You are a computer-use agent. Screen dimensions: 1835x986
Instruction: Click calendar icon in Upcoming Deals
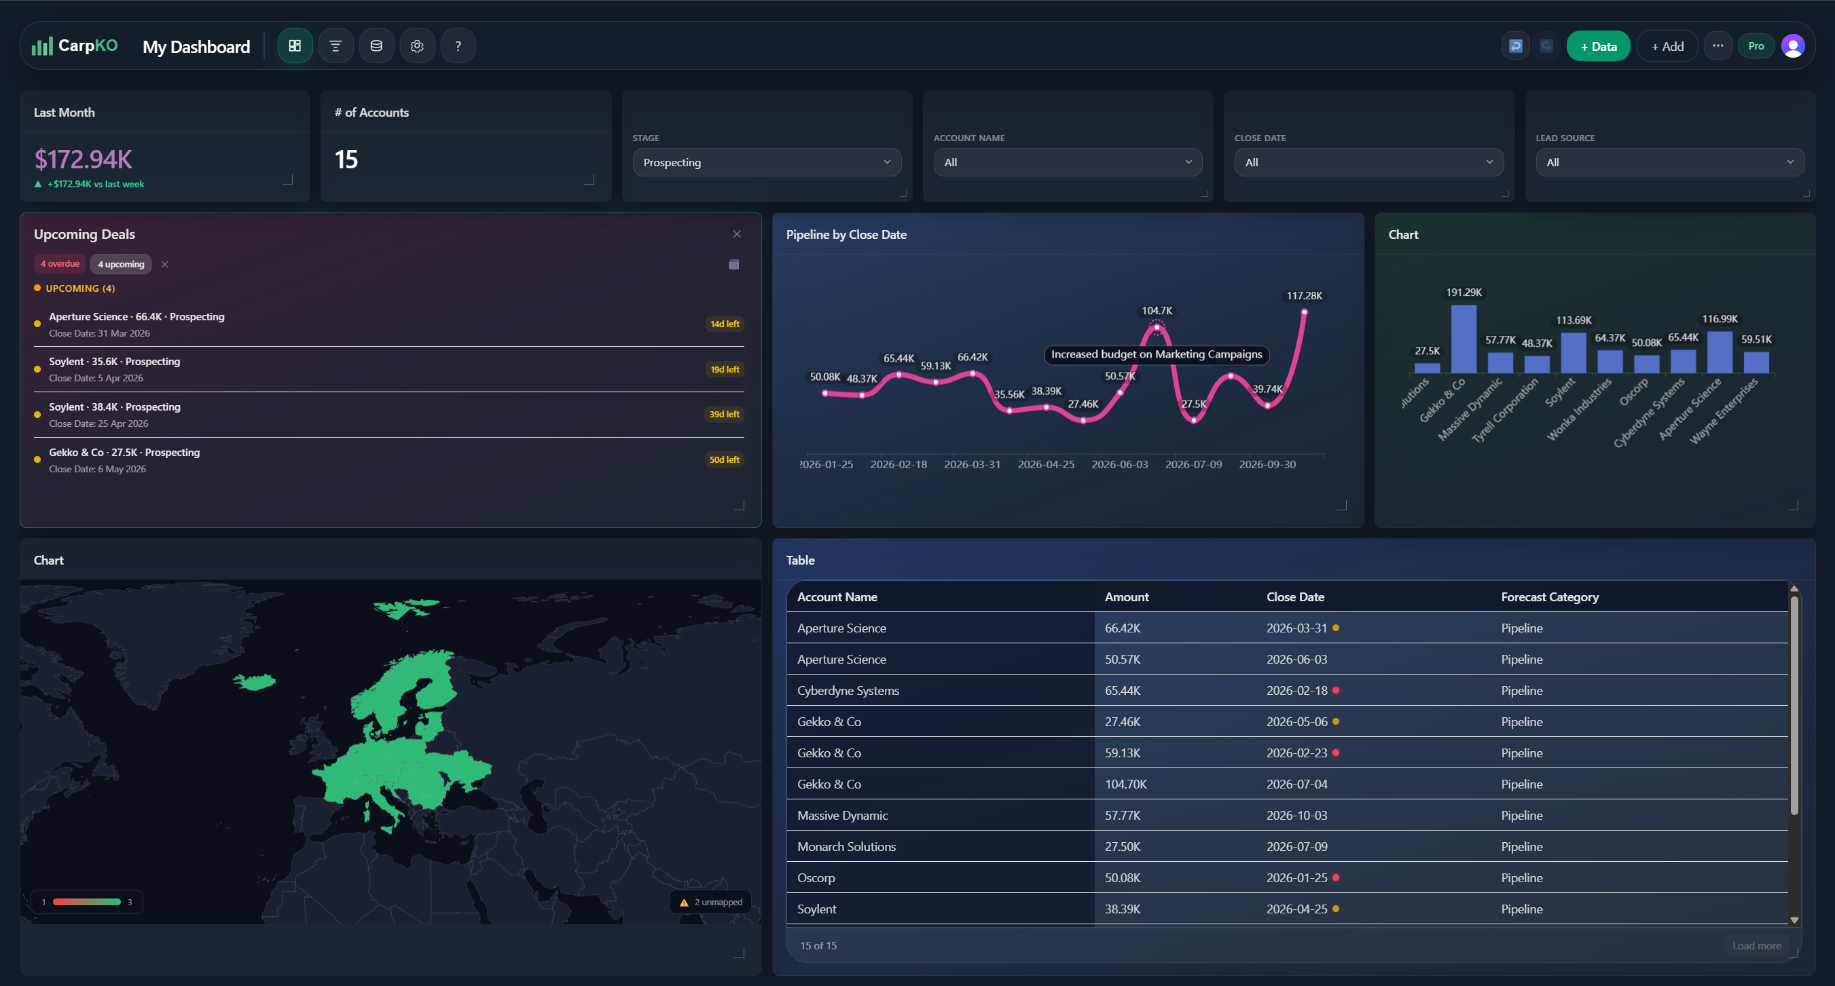(x=733, y=265)
